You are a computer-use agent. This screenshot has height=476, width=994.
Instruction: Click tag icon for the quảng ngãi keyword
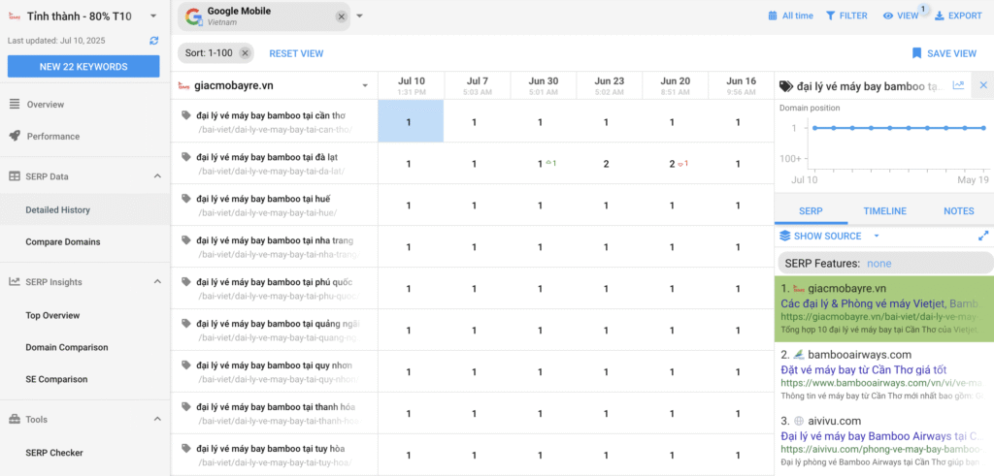coord(185,323)
